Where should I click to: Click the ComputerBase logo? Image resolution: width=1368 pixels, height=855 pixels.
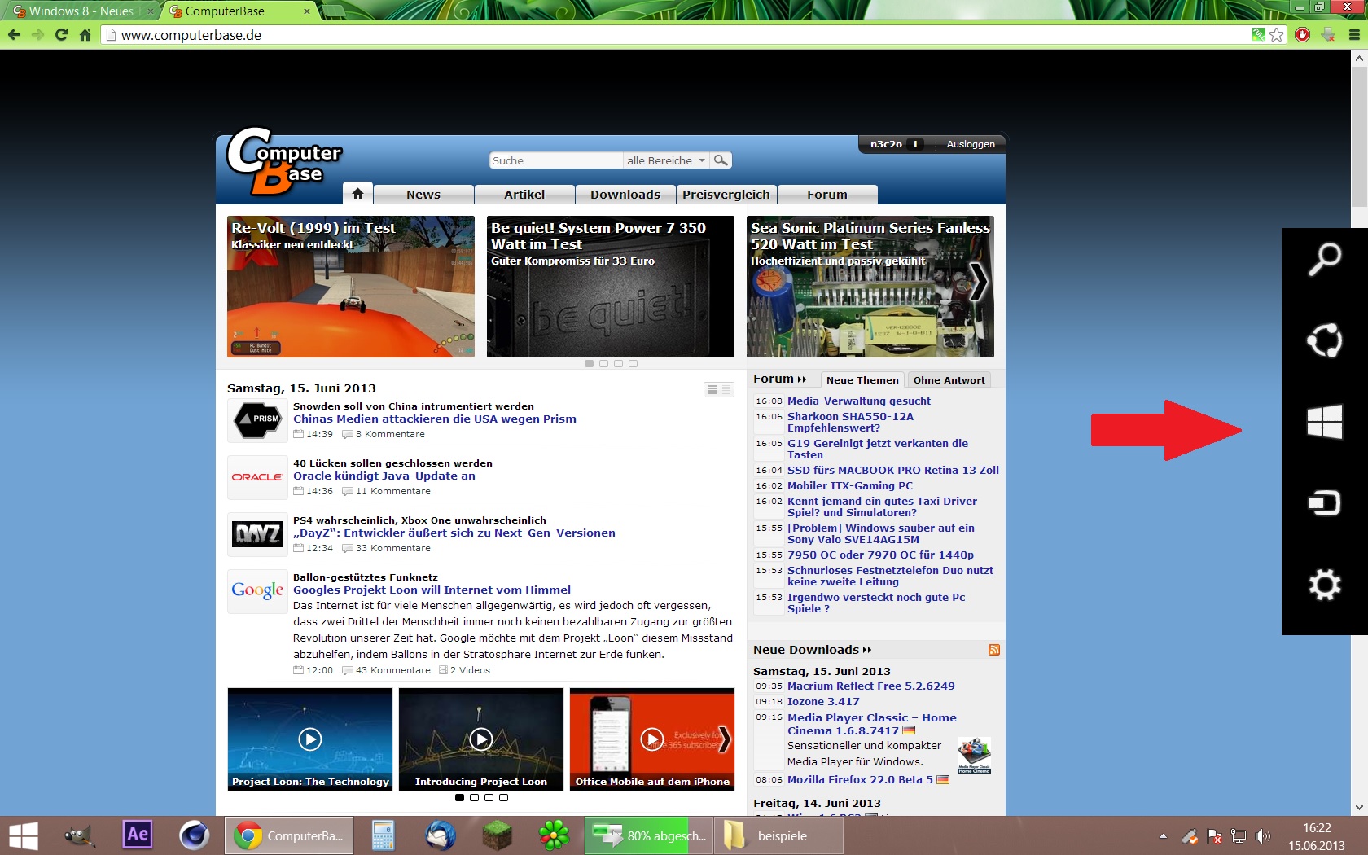[x=283, y=161]
